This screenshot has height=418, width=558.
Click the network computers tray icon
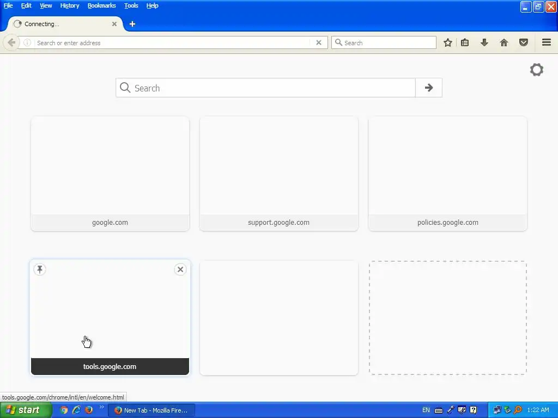coord(497,410)
